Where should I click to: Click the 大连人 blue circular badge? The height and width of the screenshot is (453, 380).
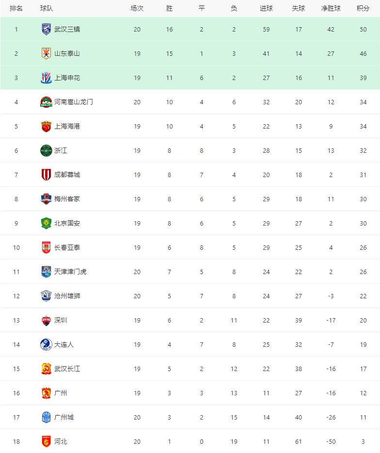click(46, 344)
